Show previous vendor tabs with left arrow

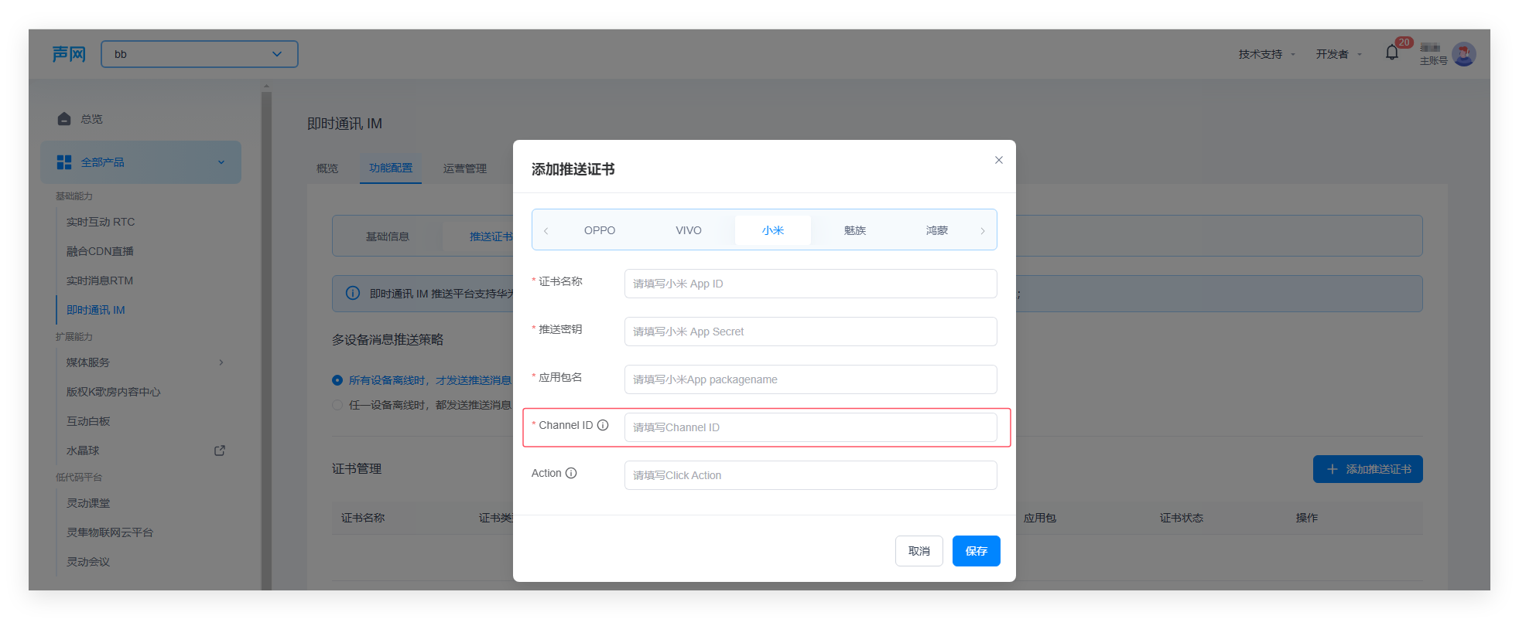(546, 231)
